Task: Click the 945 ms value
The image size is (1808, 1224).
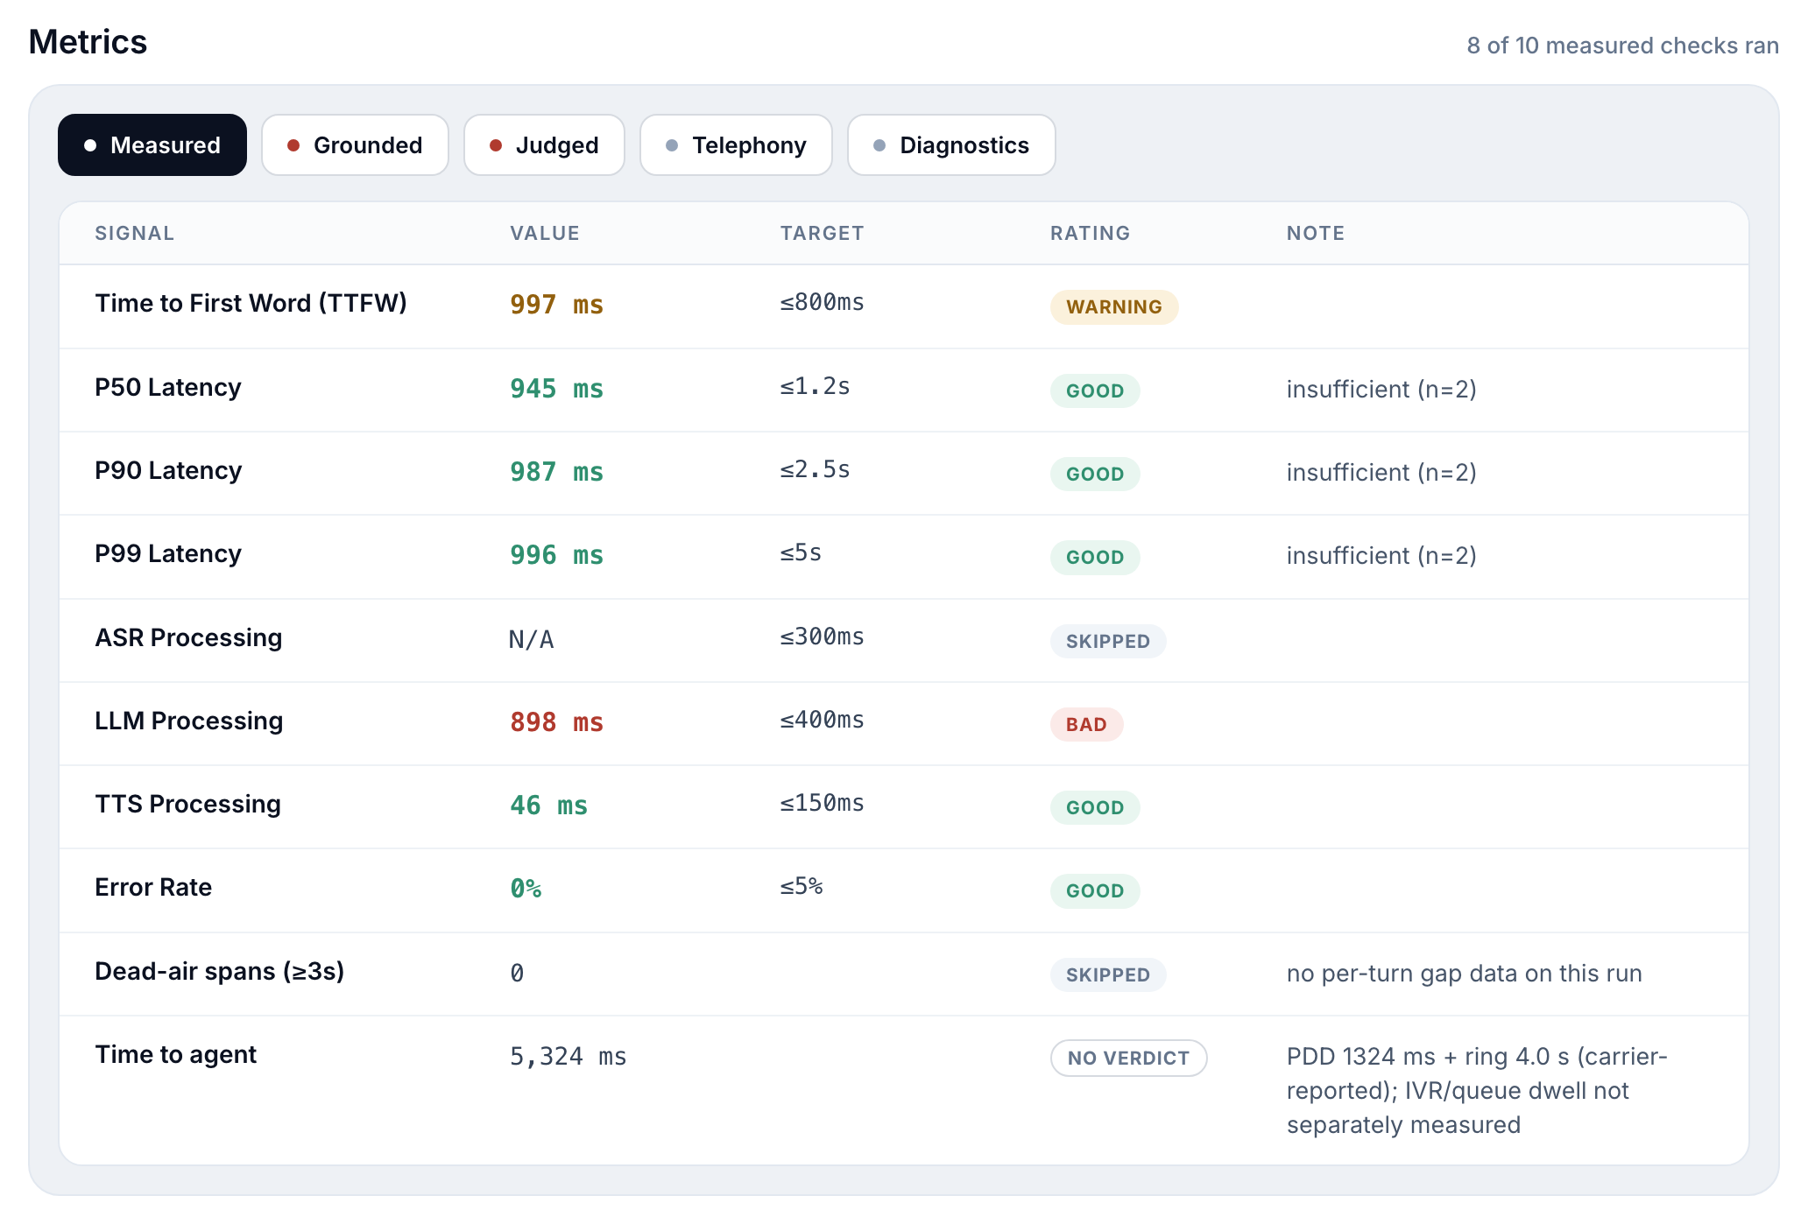Action: tap(556, 389)
